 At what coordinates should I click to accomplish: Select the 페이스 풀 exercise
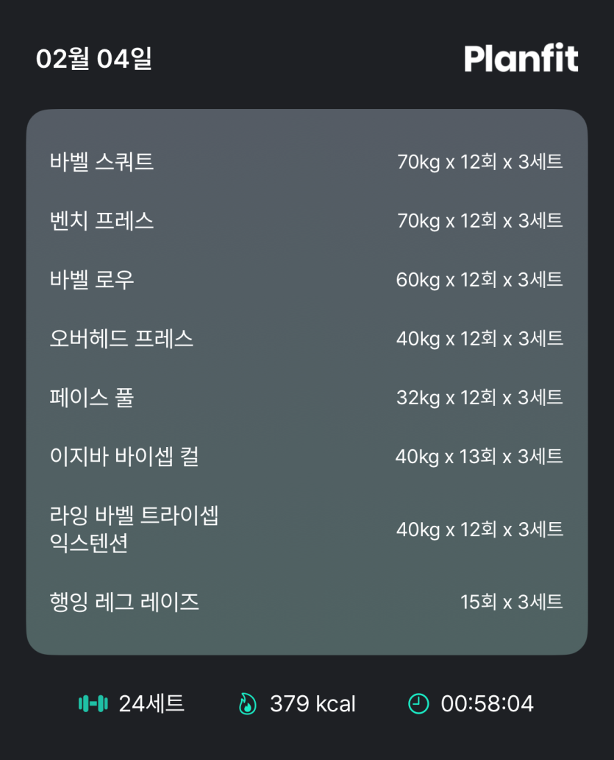pos(92,397)
